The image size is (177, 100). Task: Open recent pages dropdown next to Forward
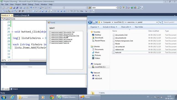(97, 22)
